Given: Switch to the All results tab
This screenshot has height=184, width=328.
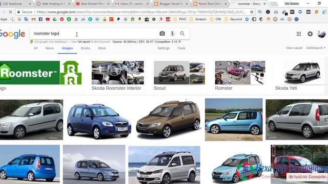Looking at the screenshot, I should pyautogui.click(x=35, y=48).
